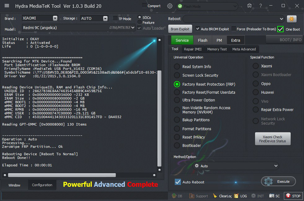Click the Execute button

[278, 182]
